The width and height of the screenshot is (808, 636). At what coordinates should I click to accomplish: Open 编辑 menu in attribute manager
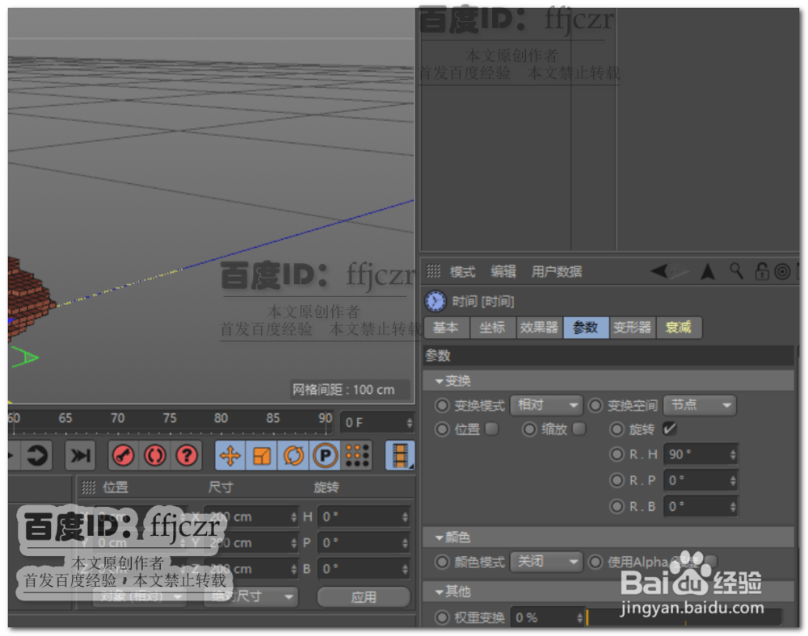point(503,272)
